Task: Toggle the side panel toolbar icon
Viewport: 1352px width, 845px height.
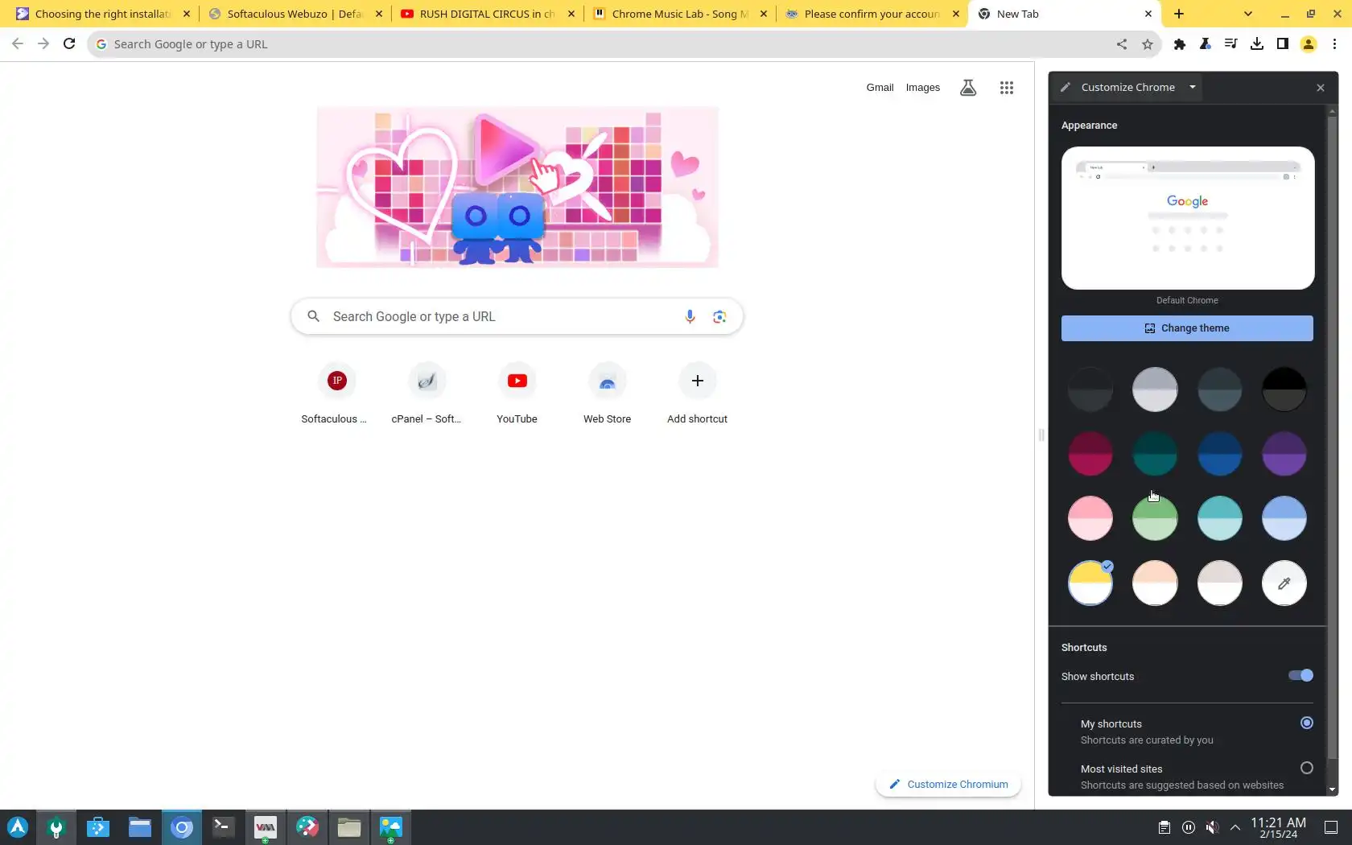Action: coord(1283,44)
